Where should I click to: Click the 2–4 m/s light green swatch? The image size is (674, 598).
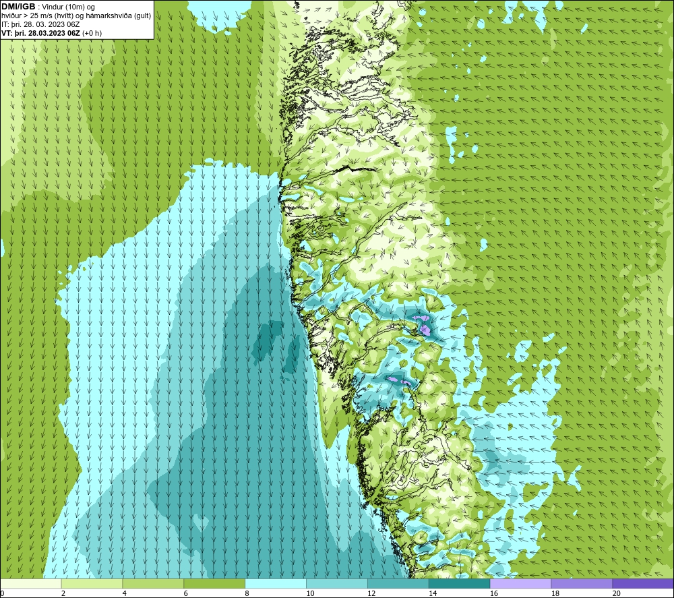[x=92, y=583]
